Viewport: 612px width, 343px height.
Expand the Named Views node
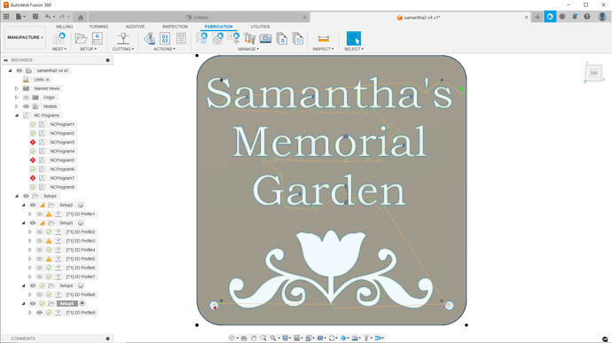click(x=16, y=89)
